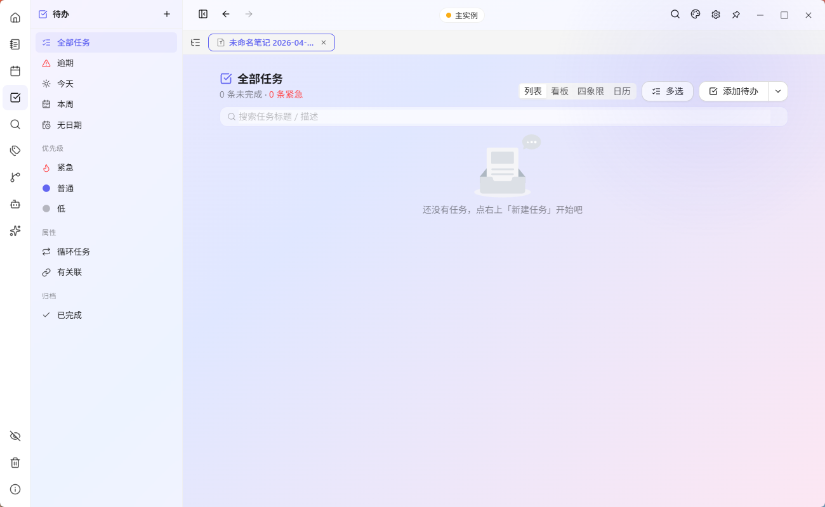
Task: Open the home page icon in sidebar
Action: [x=15, y=17]
